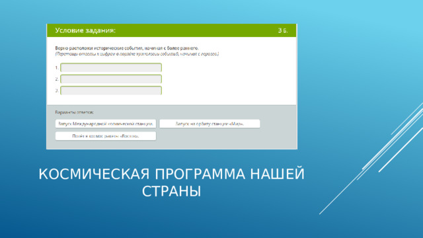Image resolution: width=423 pixels, height=238 pixels.
Task: Select the «Мир» station orbit launch answer
Action: [210, 124]
